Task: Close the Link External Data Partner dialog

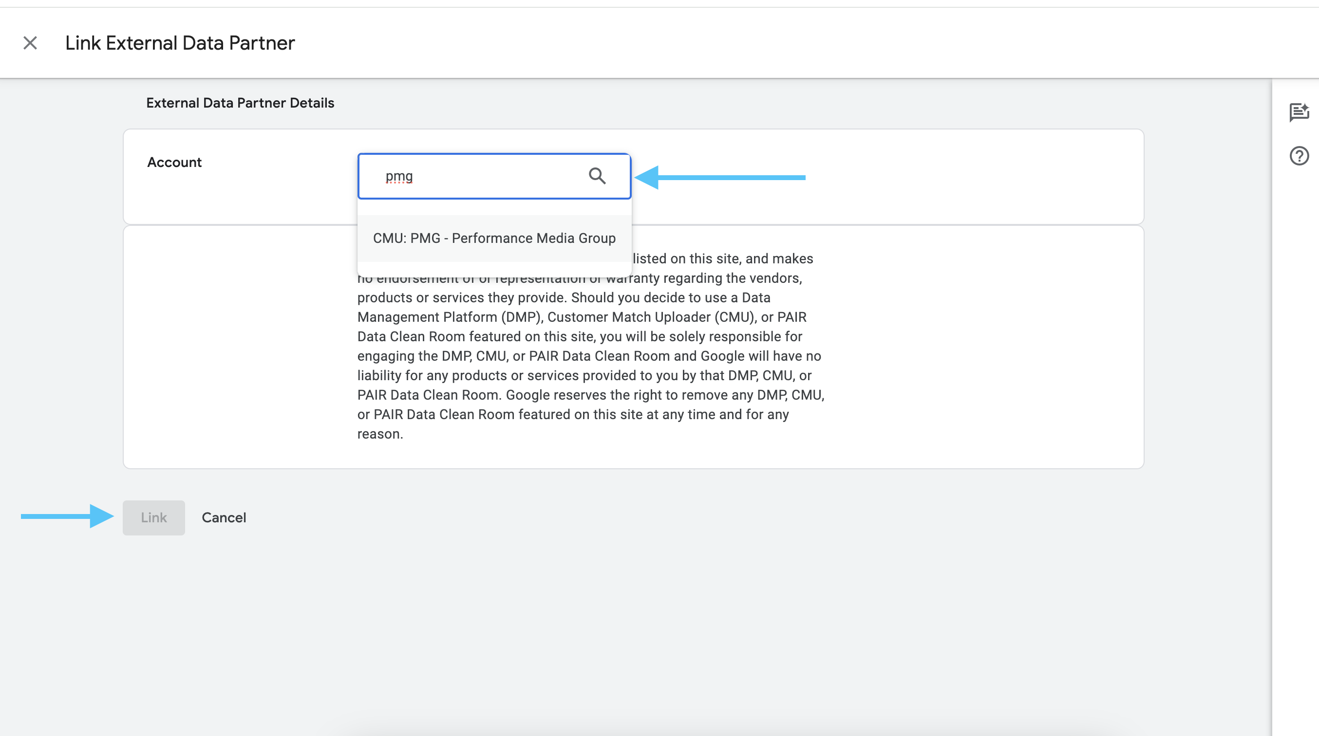Action: click(30, 43)
